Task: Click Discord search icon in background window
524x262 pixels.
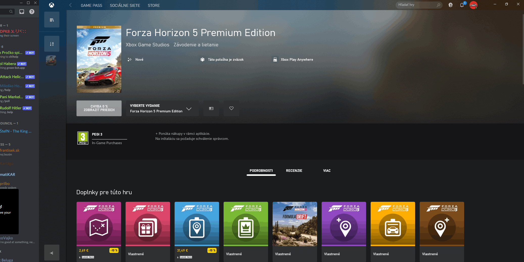Action: point(11,12)
